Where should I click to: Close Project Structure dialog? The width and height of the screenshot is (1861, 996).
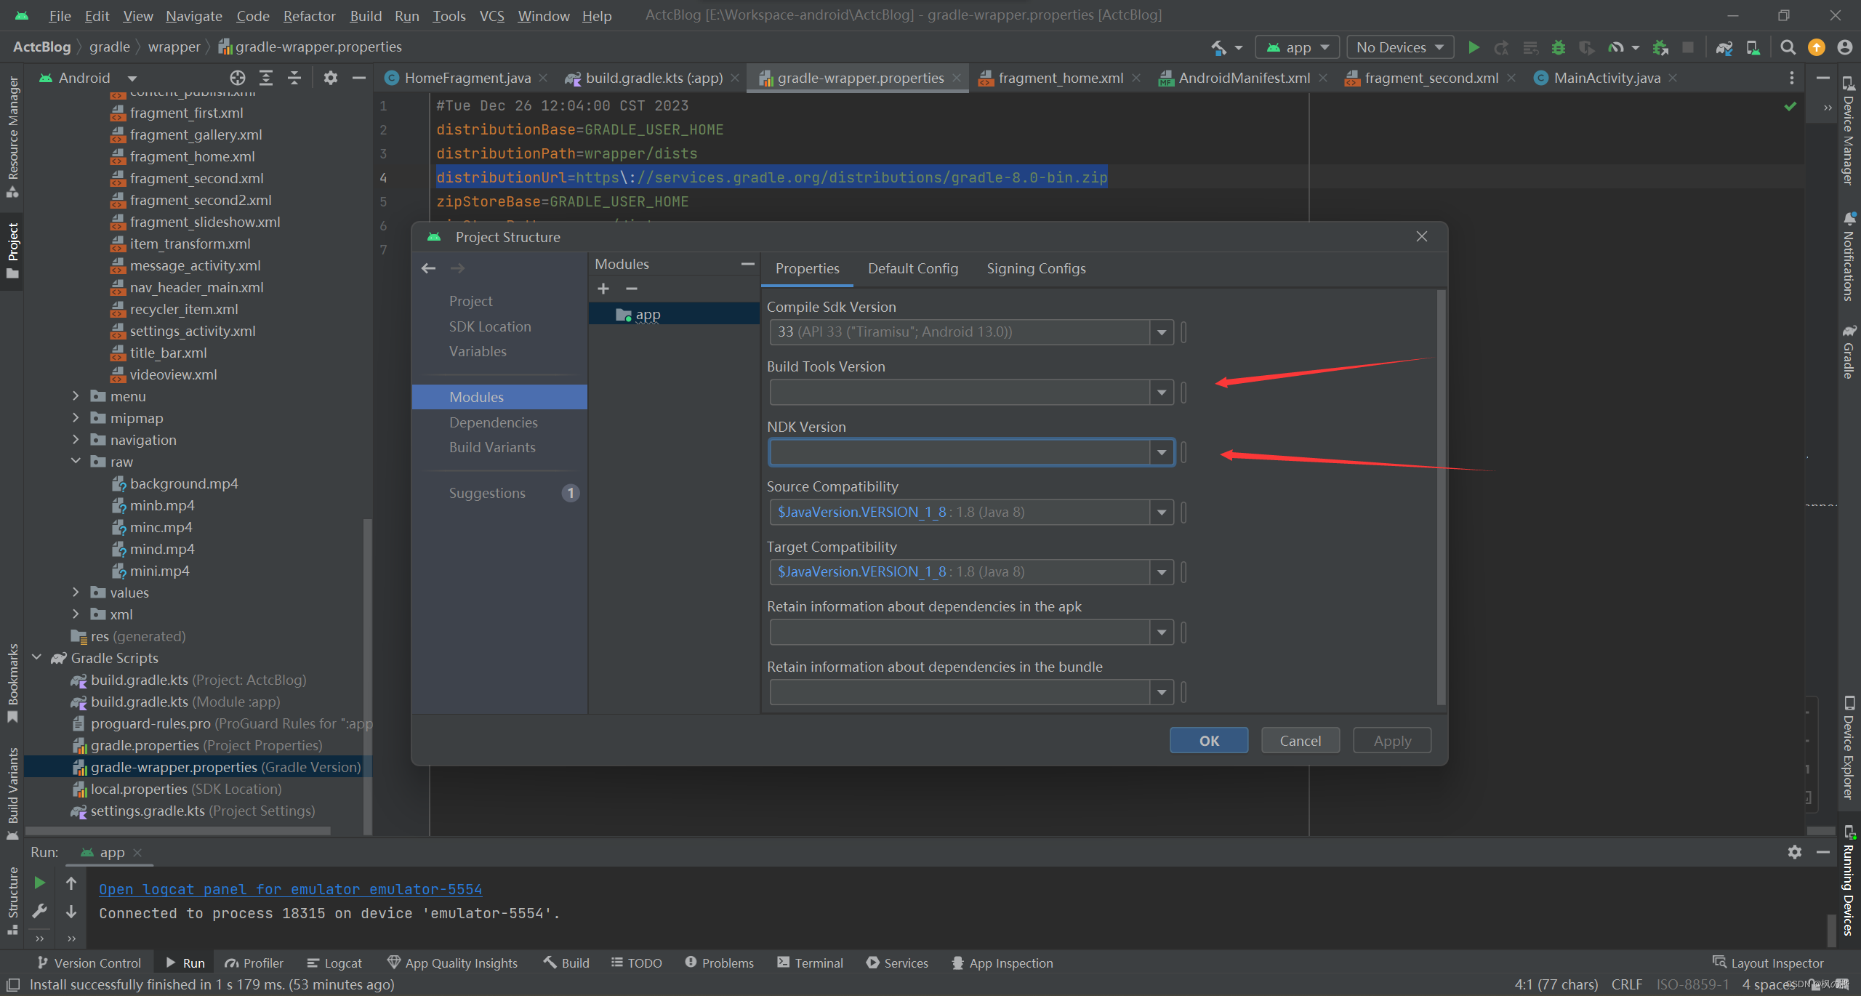(1422, 237)
